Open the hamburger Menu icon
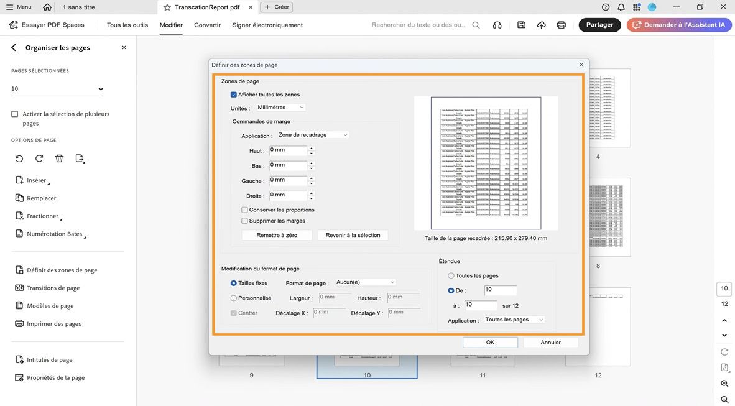 [9, 7]
